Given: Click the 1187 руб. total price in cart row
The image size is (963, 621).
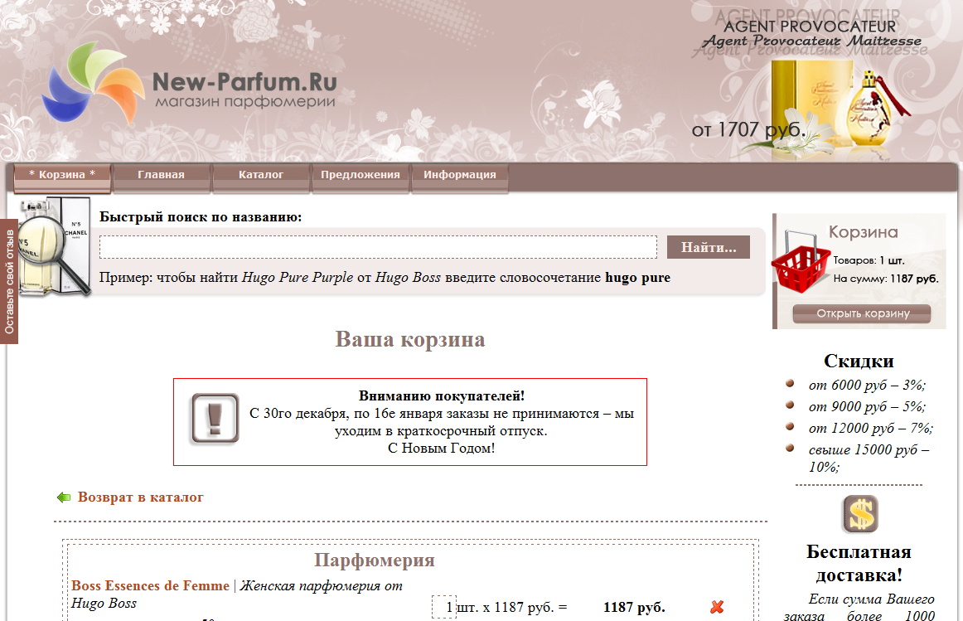Looking at the screenshot, I should coord(634,607).
